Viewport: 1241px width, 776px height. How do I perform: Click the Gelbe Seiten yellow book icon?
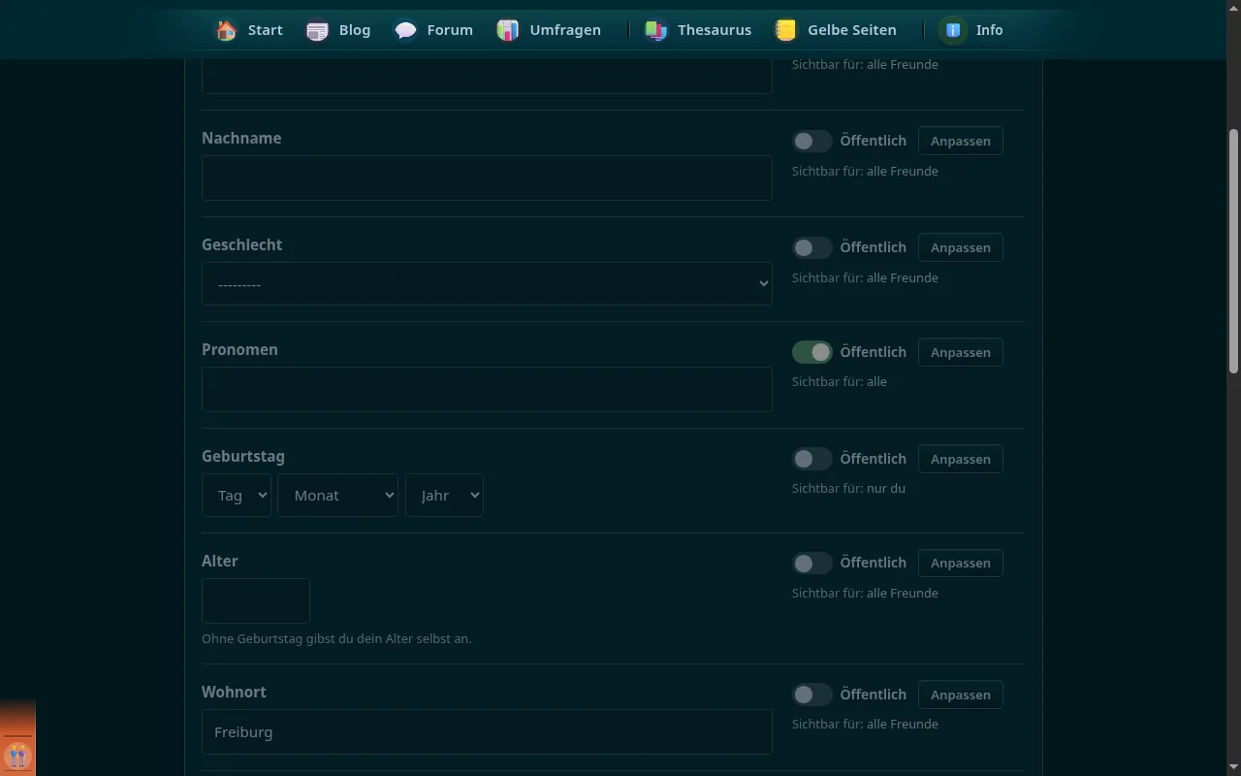pyautogui.click(x=786, y=30)
